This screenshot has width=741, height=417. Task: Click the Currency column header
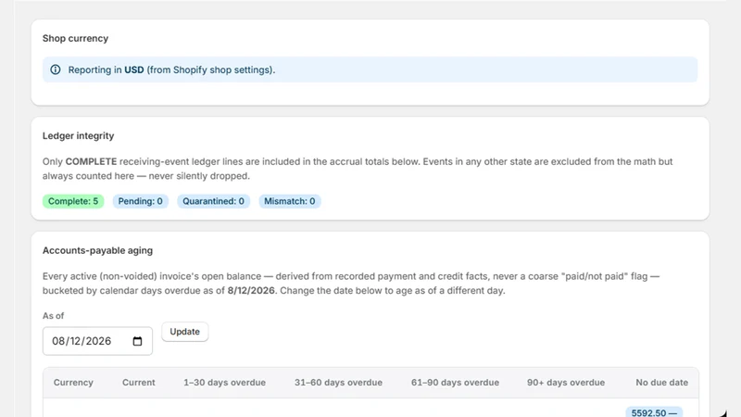(73, 382)
